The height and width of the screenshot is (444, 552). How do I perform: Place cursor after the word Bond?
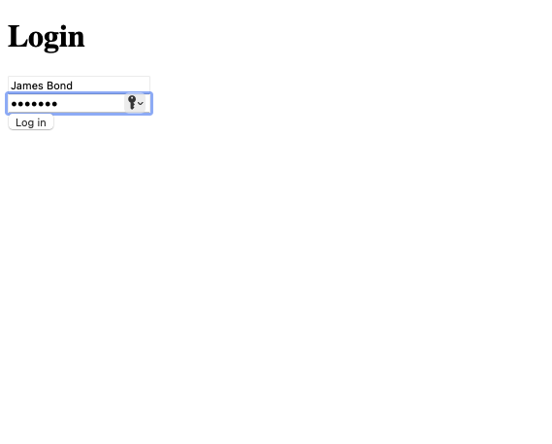click(x=73, y=85)
